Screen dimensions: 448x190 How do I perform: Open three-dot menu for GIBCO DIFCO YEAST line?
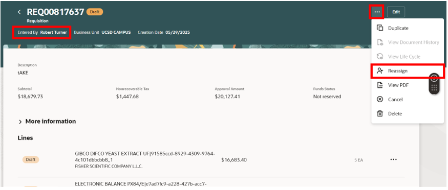(x=393, y=159)
